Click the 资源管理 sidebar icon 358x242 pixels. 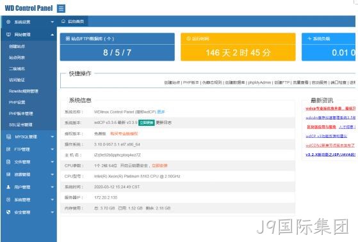8,174
